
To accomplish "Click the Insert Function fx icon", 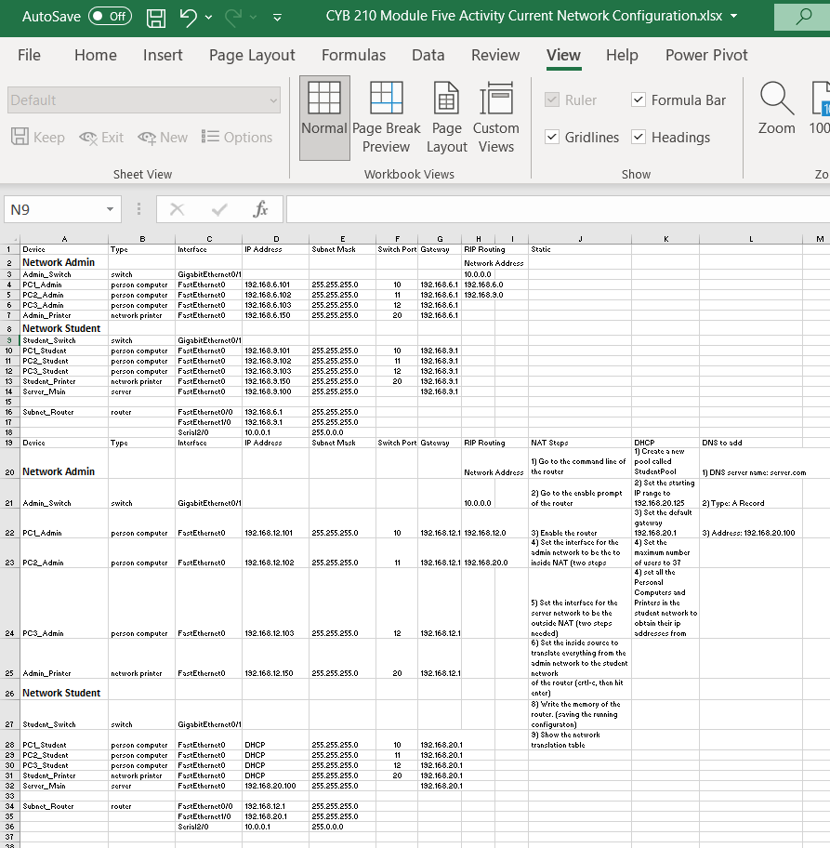I will coord(260,209).
